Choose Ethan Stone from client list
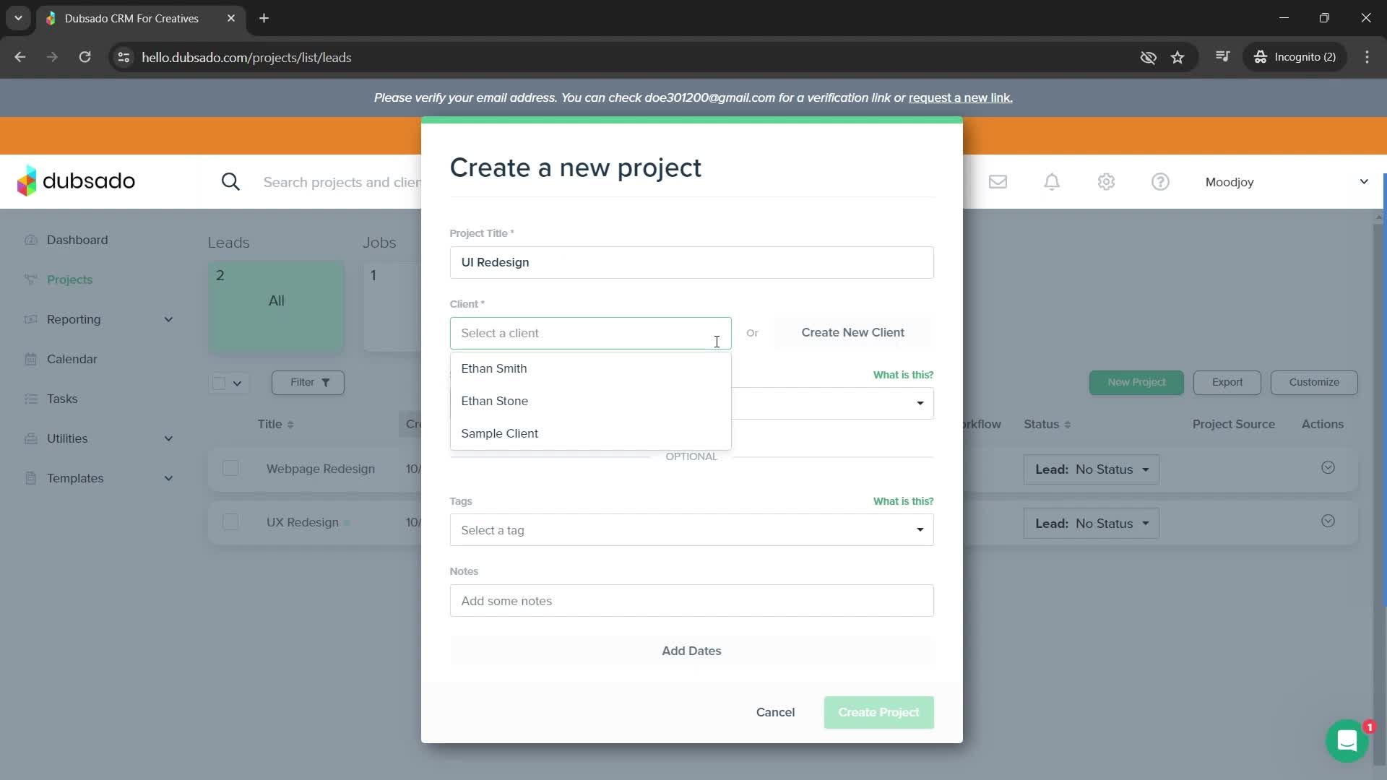1387x780 pixels. tap(590, 401)
